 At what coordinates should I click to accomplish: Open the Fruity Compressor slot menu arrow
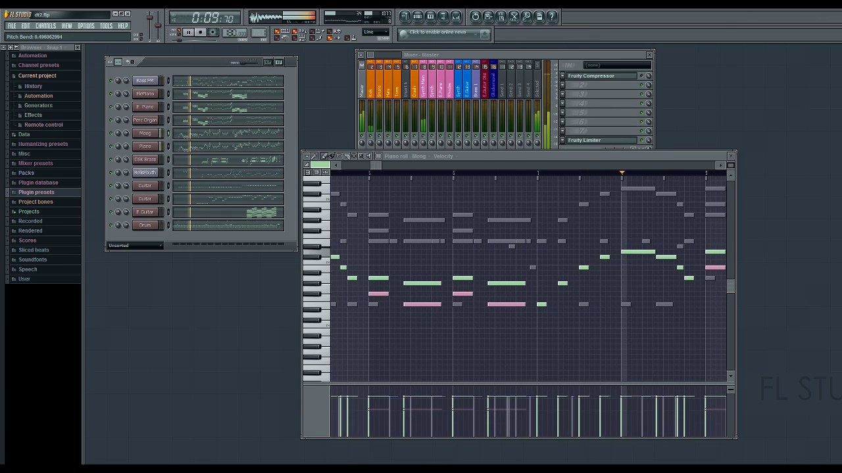click(562, 76)
